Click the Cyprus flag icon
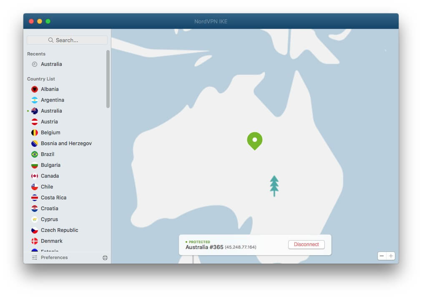This screenshot has height=297, width=422. point(35,219)
